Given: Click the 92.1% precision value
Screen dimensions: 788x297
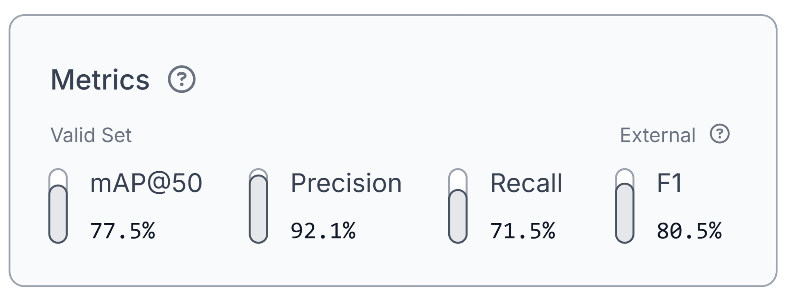Looking at the screenshot, I should [323, 231].
